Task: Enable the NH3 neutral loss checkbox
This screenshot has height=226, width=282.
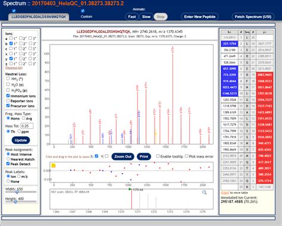Action: point(8,79)
